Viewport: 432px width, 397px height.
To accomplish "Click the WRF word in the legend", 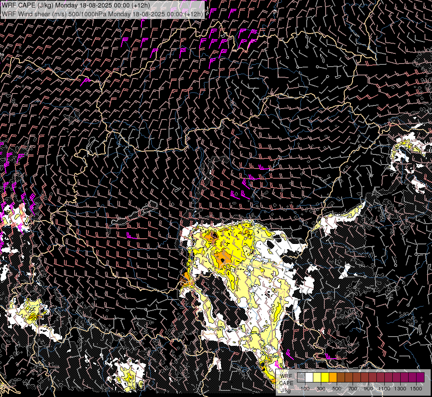I will [x=286, y=376].
